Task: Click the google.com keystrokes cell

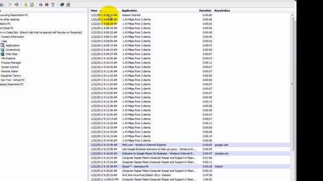Action: 221,145
